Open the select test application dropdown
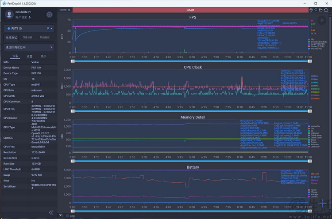 click(x=29, y=47)
